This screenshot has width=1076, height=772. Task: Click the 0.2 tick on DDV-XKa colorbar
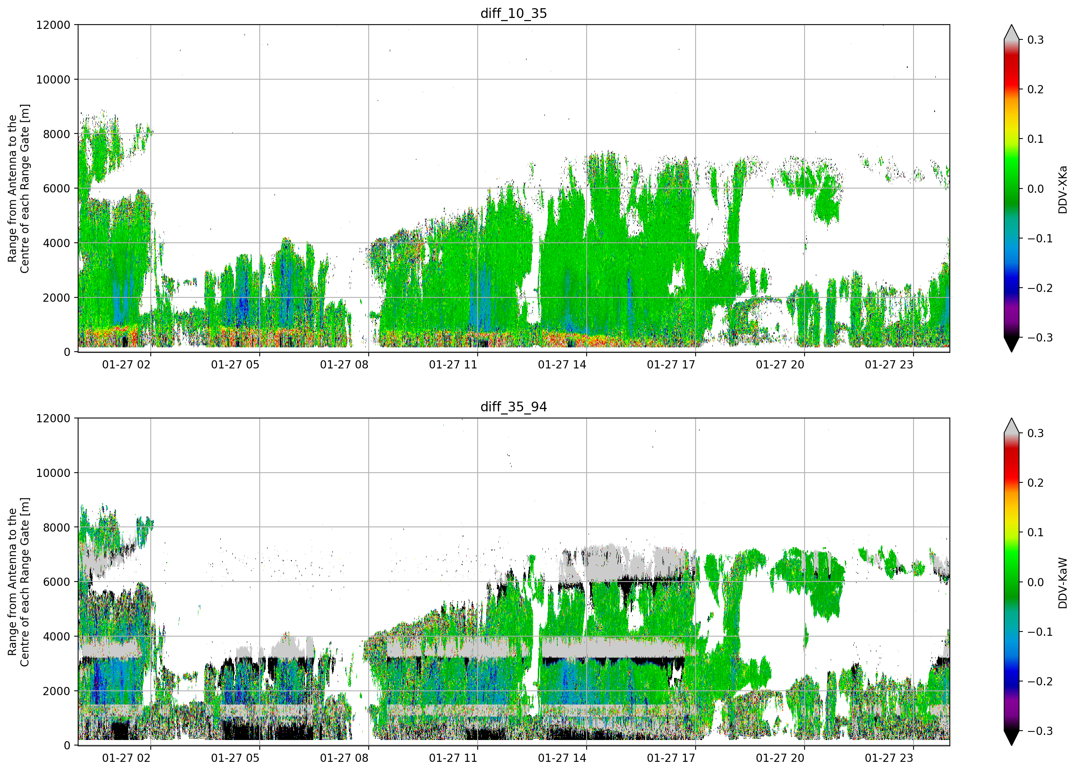coord(1035,90)
